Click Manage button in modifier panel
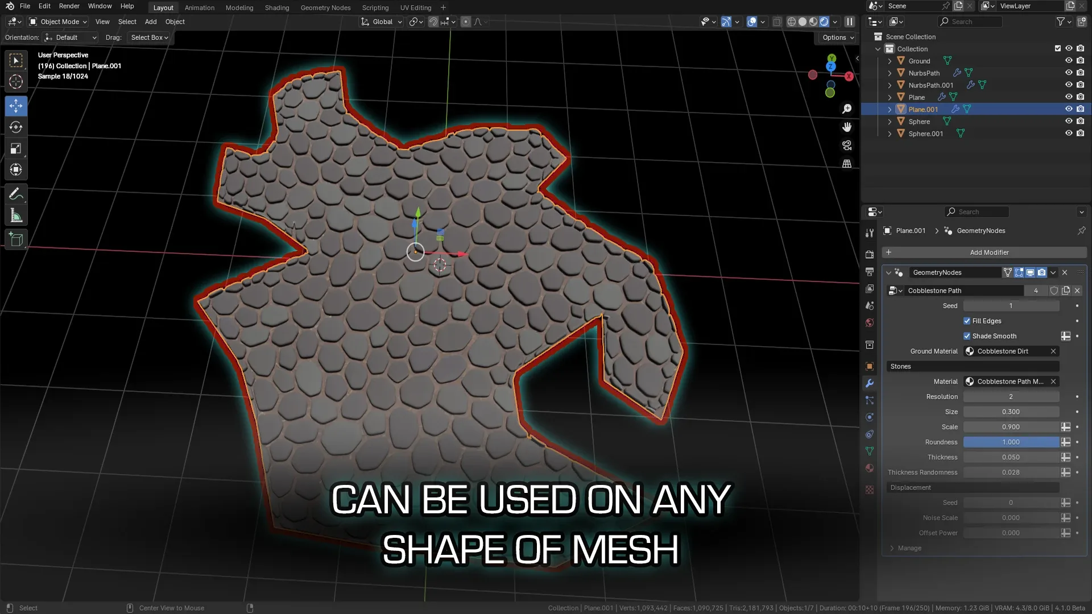 coord(910,548)
